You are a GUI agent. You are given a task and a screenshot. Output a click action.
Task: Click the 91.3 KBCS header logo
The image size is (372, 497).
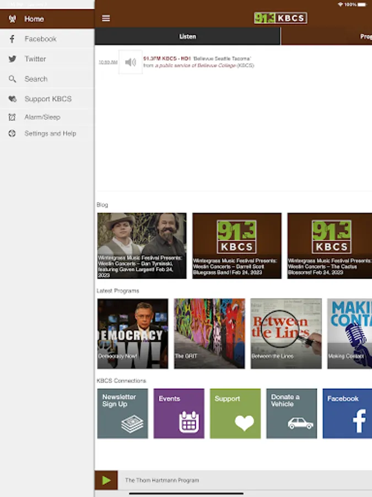[x=281, y=18]
